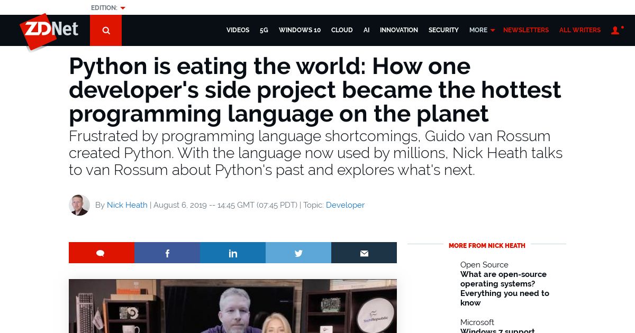This screenshot has width=635, height=333.
Task: Email article using envelope icon
Action: click(364, 253)
